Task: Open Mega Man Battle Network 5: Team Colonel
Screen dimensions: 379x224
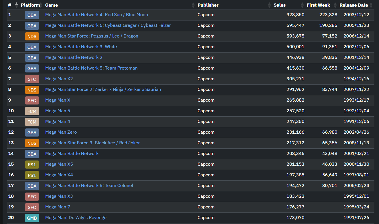Action: coord(89,186)
